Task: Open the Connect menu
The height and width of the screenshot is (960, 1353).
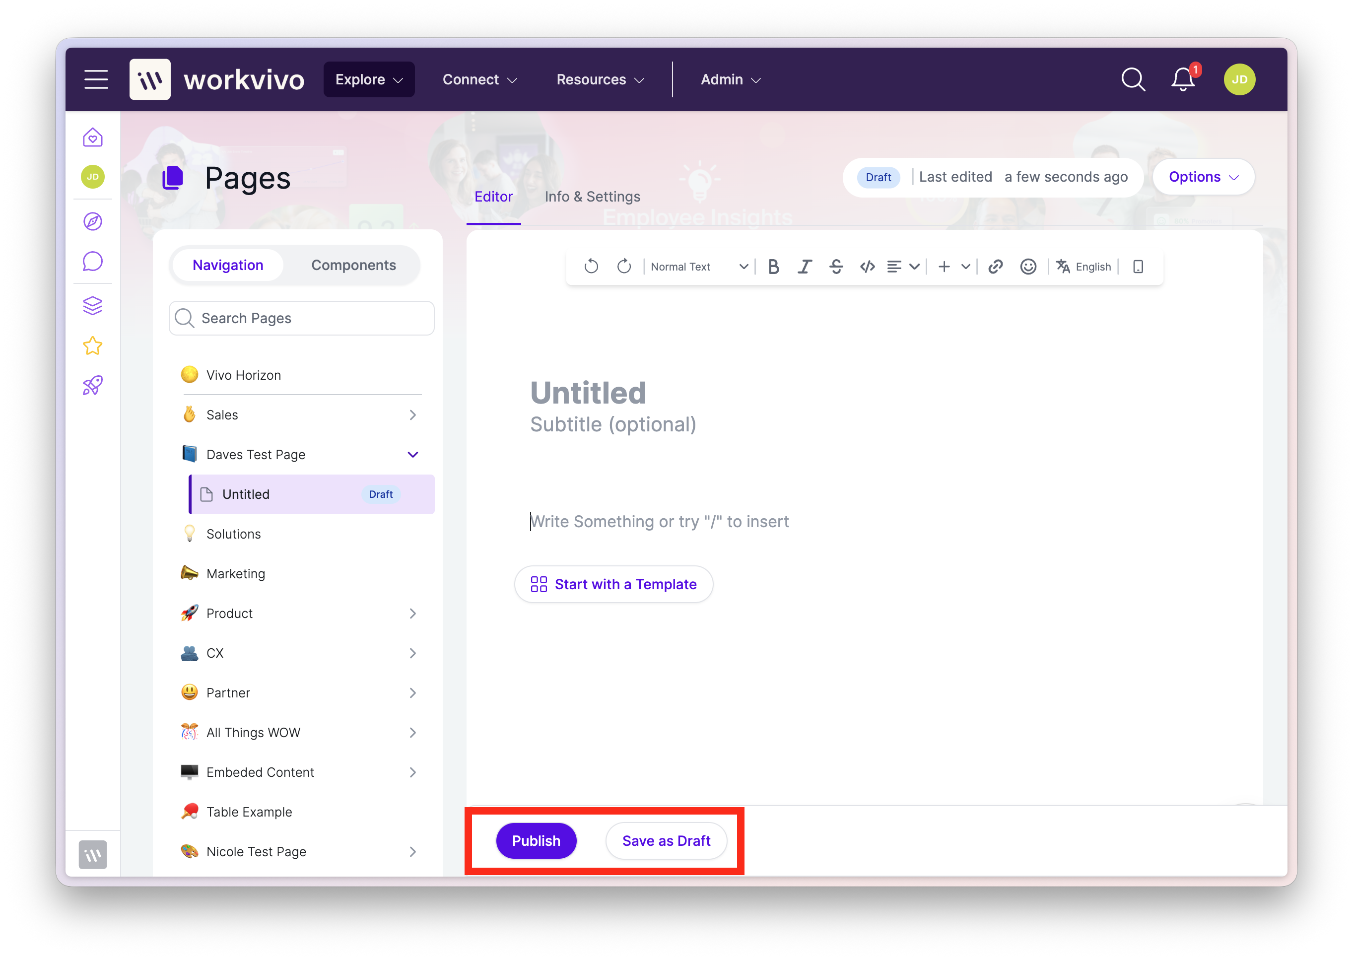Action: [x=479, y=79]
